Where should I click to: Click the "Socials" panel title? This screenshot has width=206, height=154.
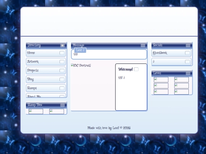158,45
